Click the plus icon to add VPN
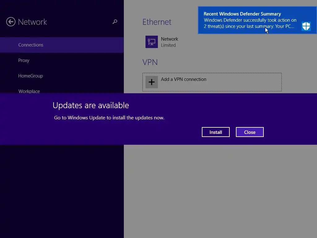This screenshot has height=238, width=317. (x=152, y=82)
